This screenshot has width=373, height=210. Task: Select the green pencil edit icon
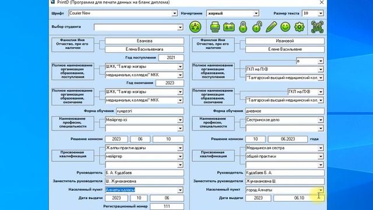coord(271,27)
